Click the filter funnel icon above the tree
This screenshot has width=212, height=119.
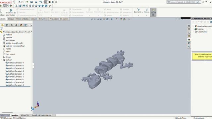tap(2, 29)
